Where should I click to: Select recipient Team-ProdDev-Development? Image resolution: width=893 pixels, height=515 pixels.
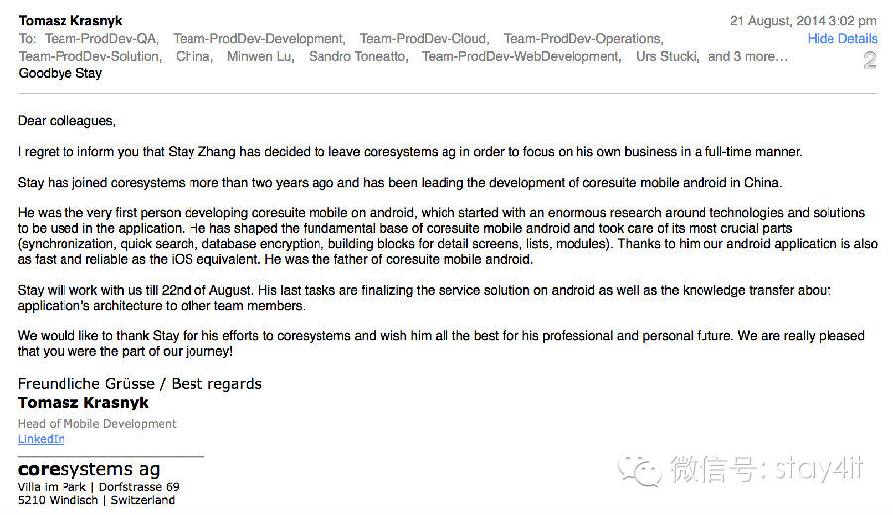click(259, 38)
